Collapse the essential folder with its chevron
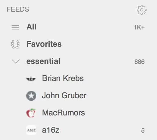This screenshot has width=157, height=140. point(16,61)
